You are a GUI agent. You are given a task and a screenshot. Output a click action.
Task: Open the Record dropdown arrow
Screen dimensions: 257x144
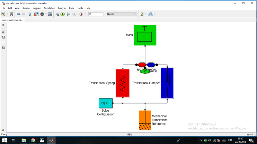pos(85,14)
